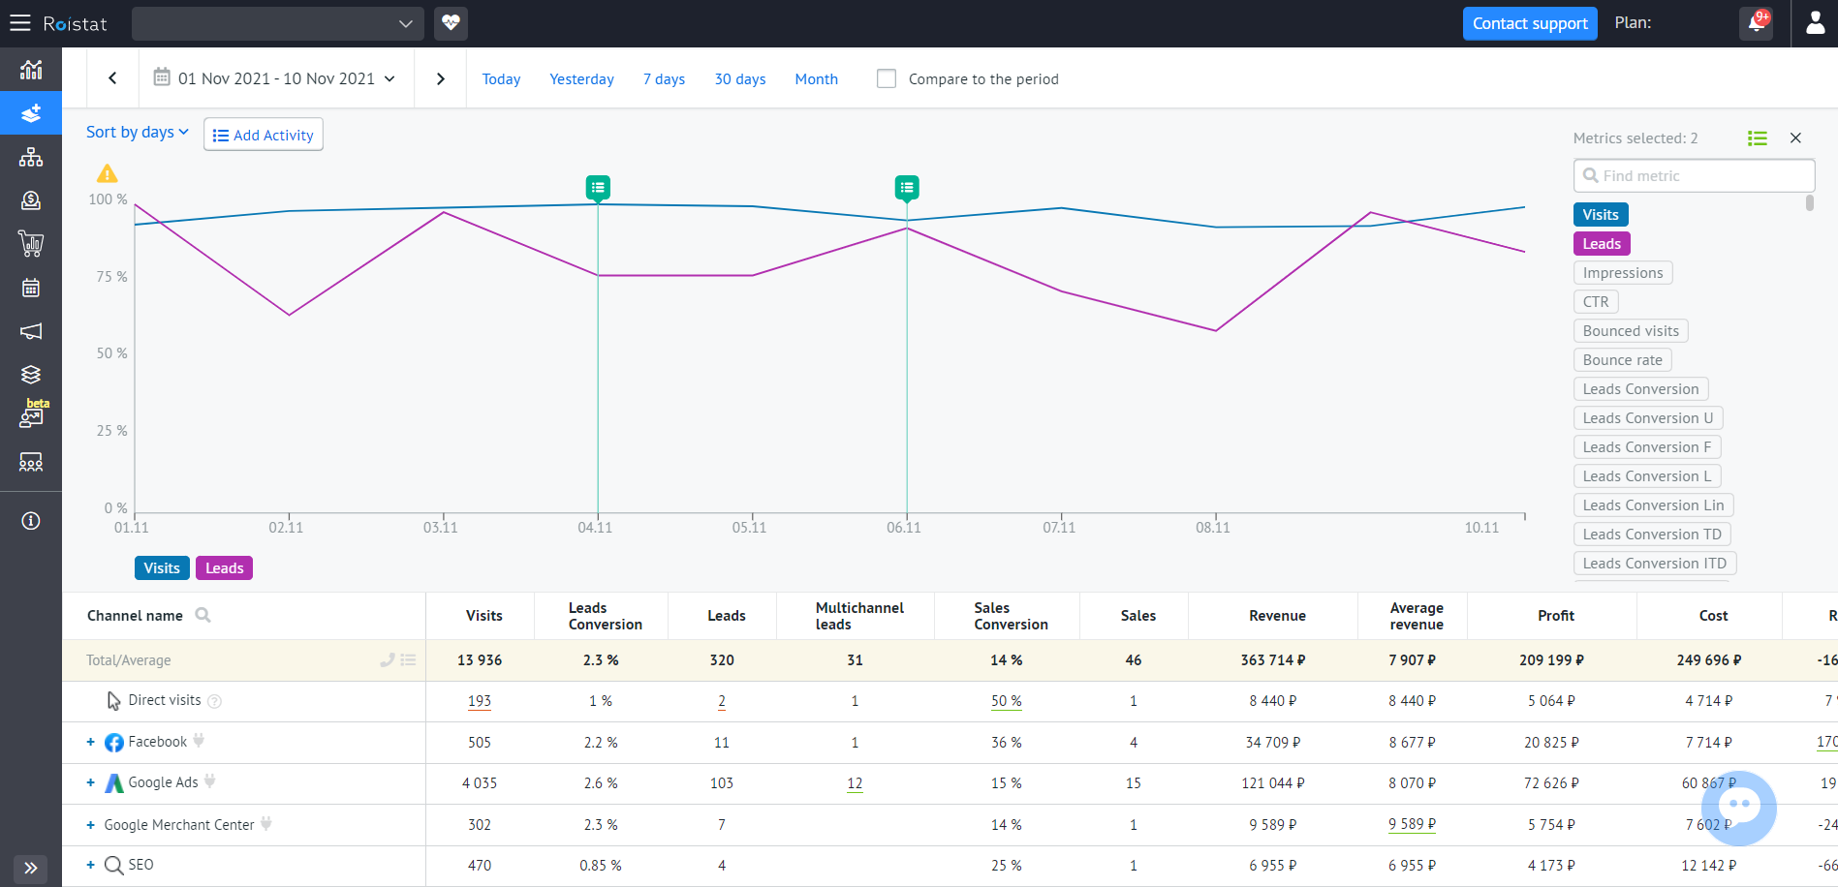Close the metrics selection panel
Viewport: 1838px width, 887px height.
[x=1795, y=138]
